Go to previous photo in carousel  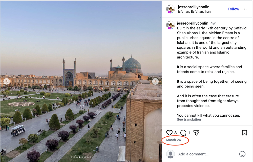[7, 81]
